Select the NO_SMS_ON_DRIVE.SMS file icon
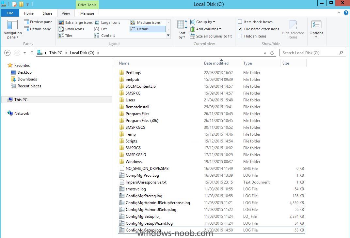 tap(122, 169)
